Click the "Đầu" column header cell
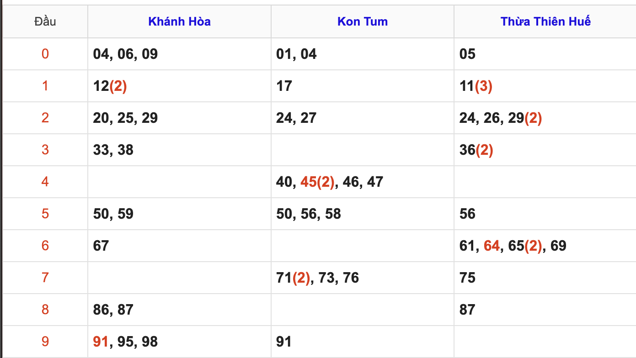Screen dimensions: 636x358 coord(45,21)
